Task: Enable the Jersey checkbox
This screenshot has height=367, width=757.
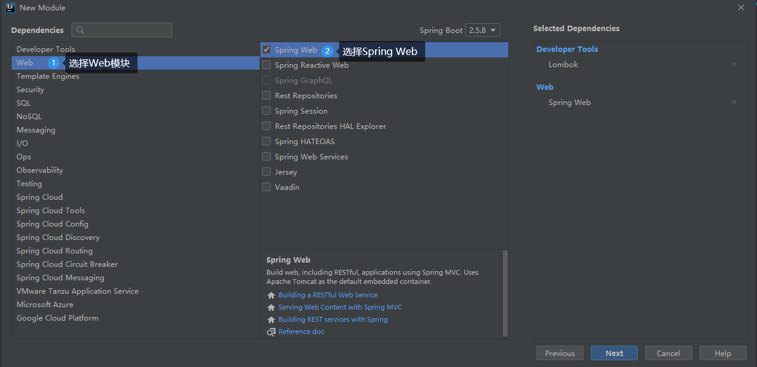Action: 266,172
